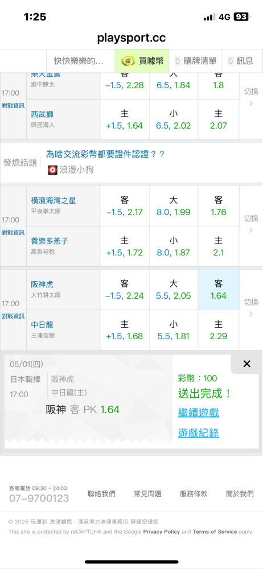The height and width of the screenshot is (569, 263).
Task: Click pitcher name 三浦瑞樹
Action: (x=43, y=336)
